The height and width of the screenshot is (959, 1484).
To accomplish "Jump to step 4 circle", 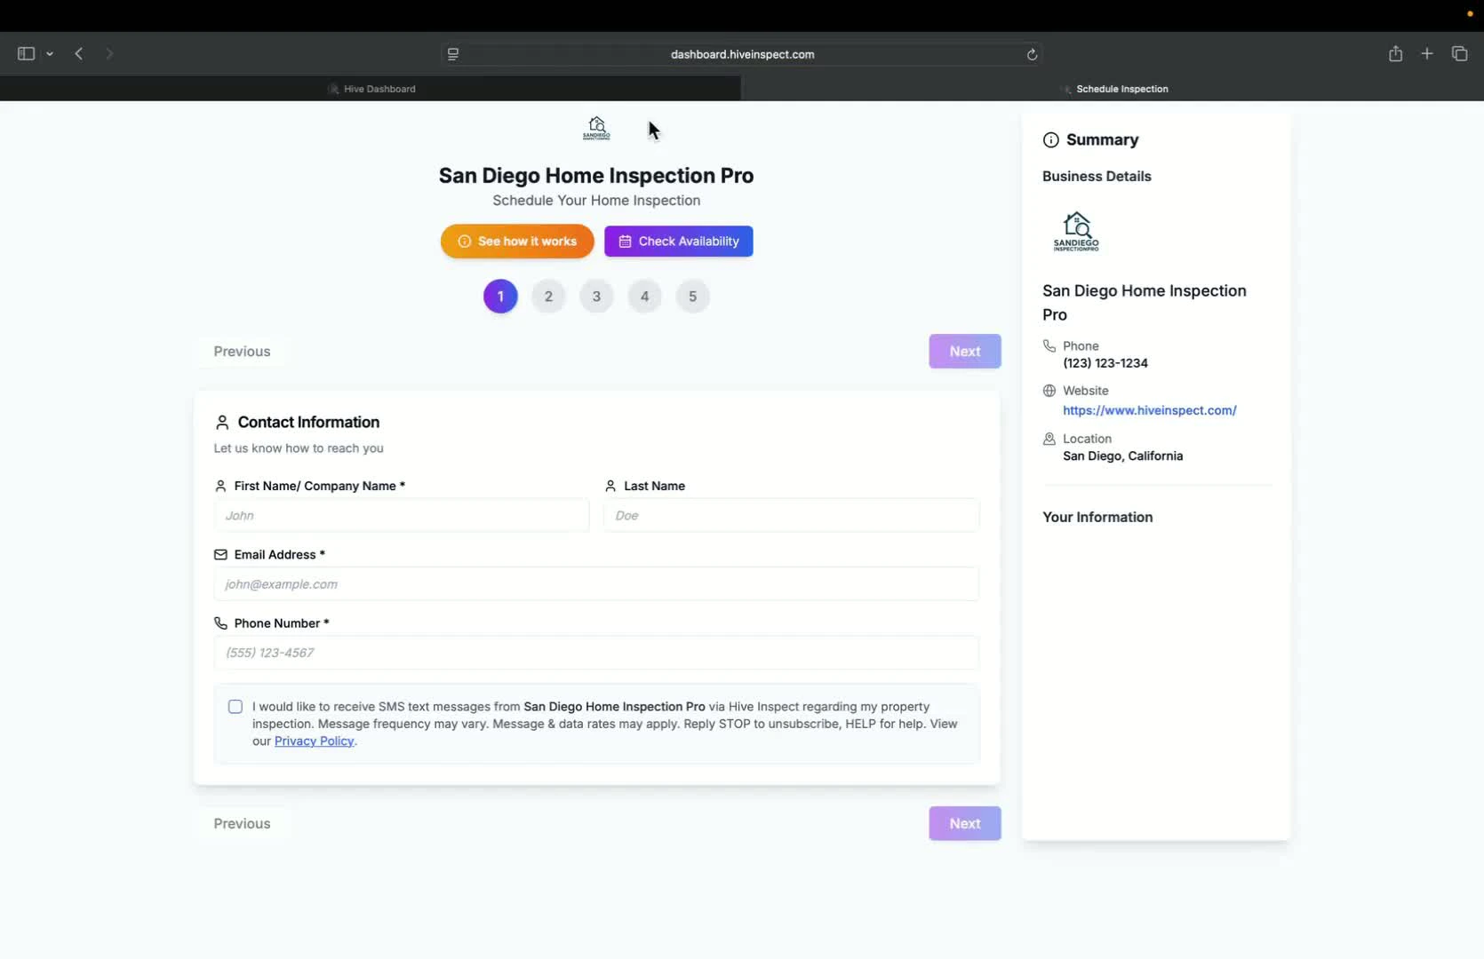I will (644, 297).
